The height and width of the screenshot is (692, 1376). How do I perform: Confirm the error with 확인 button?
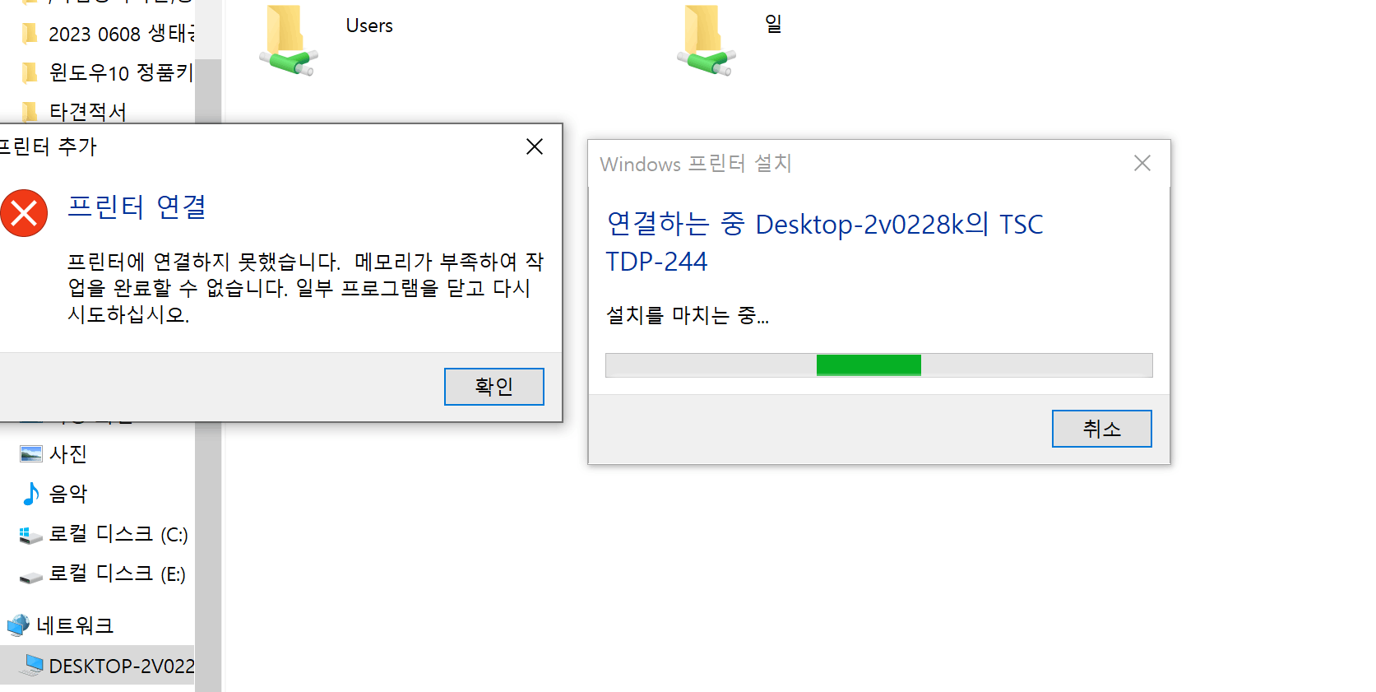494,387
